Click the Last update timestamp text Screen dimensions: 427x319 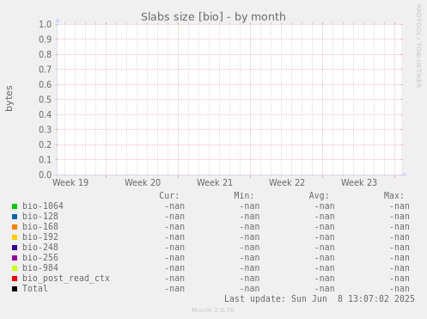320,299
